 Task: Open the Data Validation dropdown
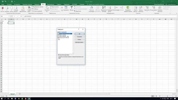[110, 9]
